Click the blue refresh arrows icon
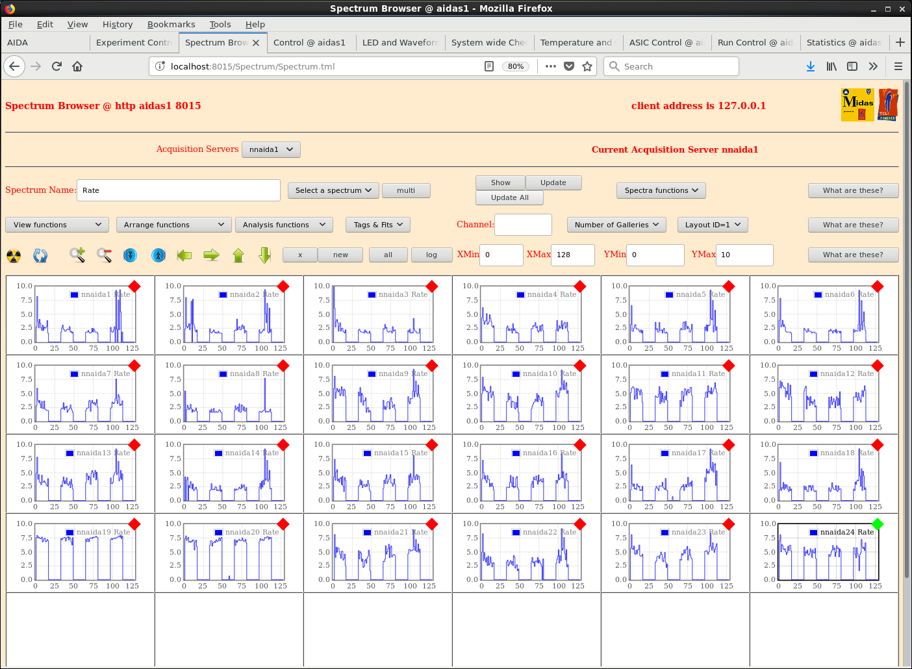 (40, 256)
